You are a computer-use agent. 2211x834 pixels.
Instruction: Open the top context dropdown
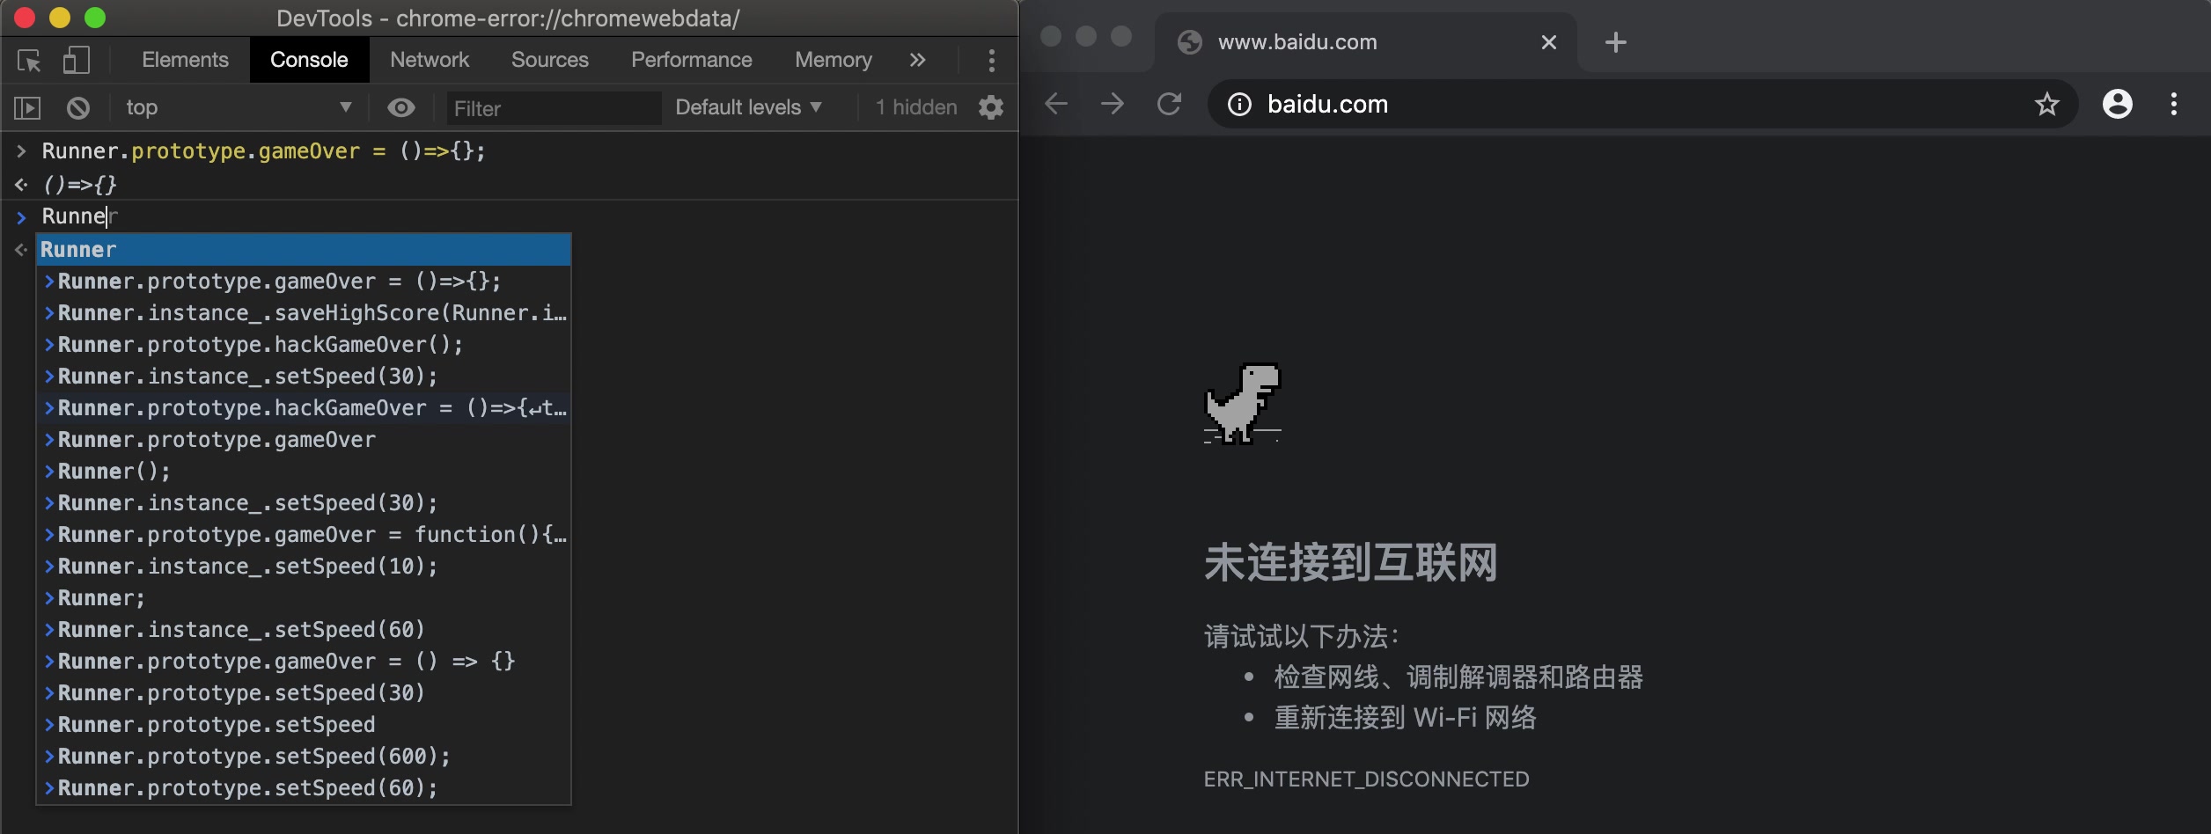[238, 107]
